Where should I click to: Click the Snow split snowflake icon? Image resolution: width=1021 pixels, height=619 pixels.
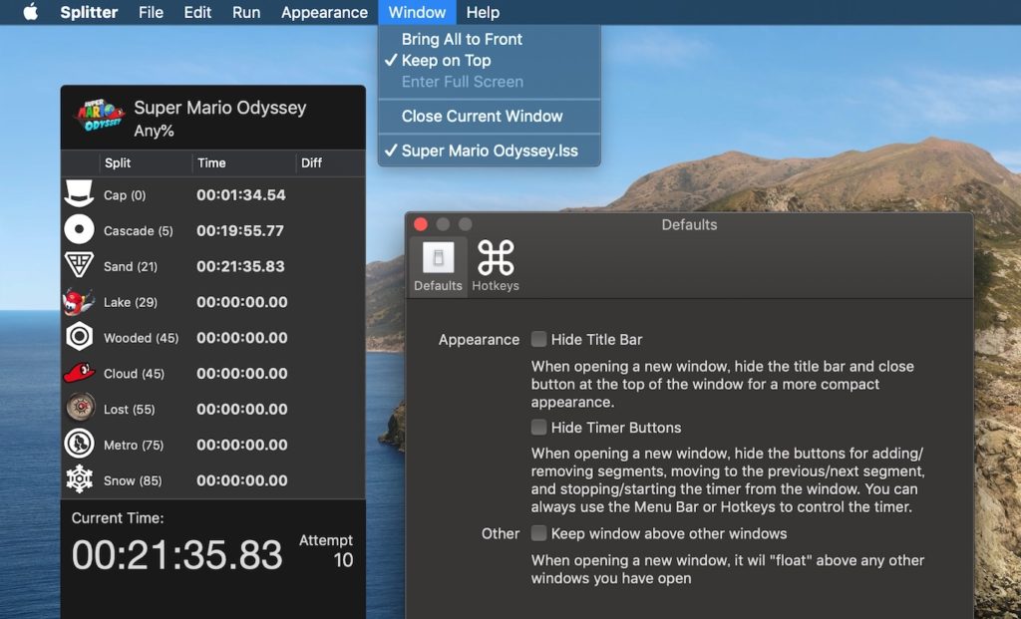(x=79, y=479)
